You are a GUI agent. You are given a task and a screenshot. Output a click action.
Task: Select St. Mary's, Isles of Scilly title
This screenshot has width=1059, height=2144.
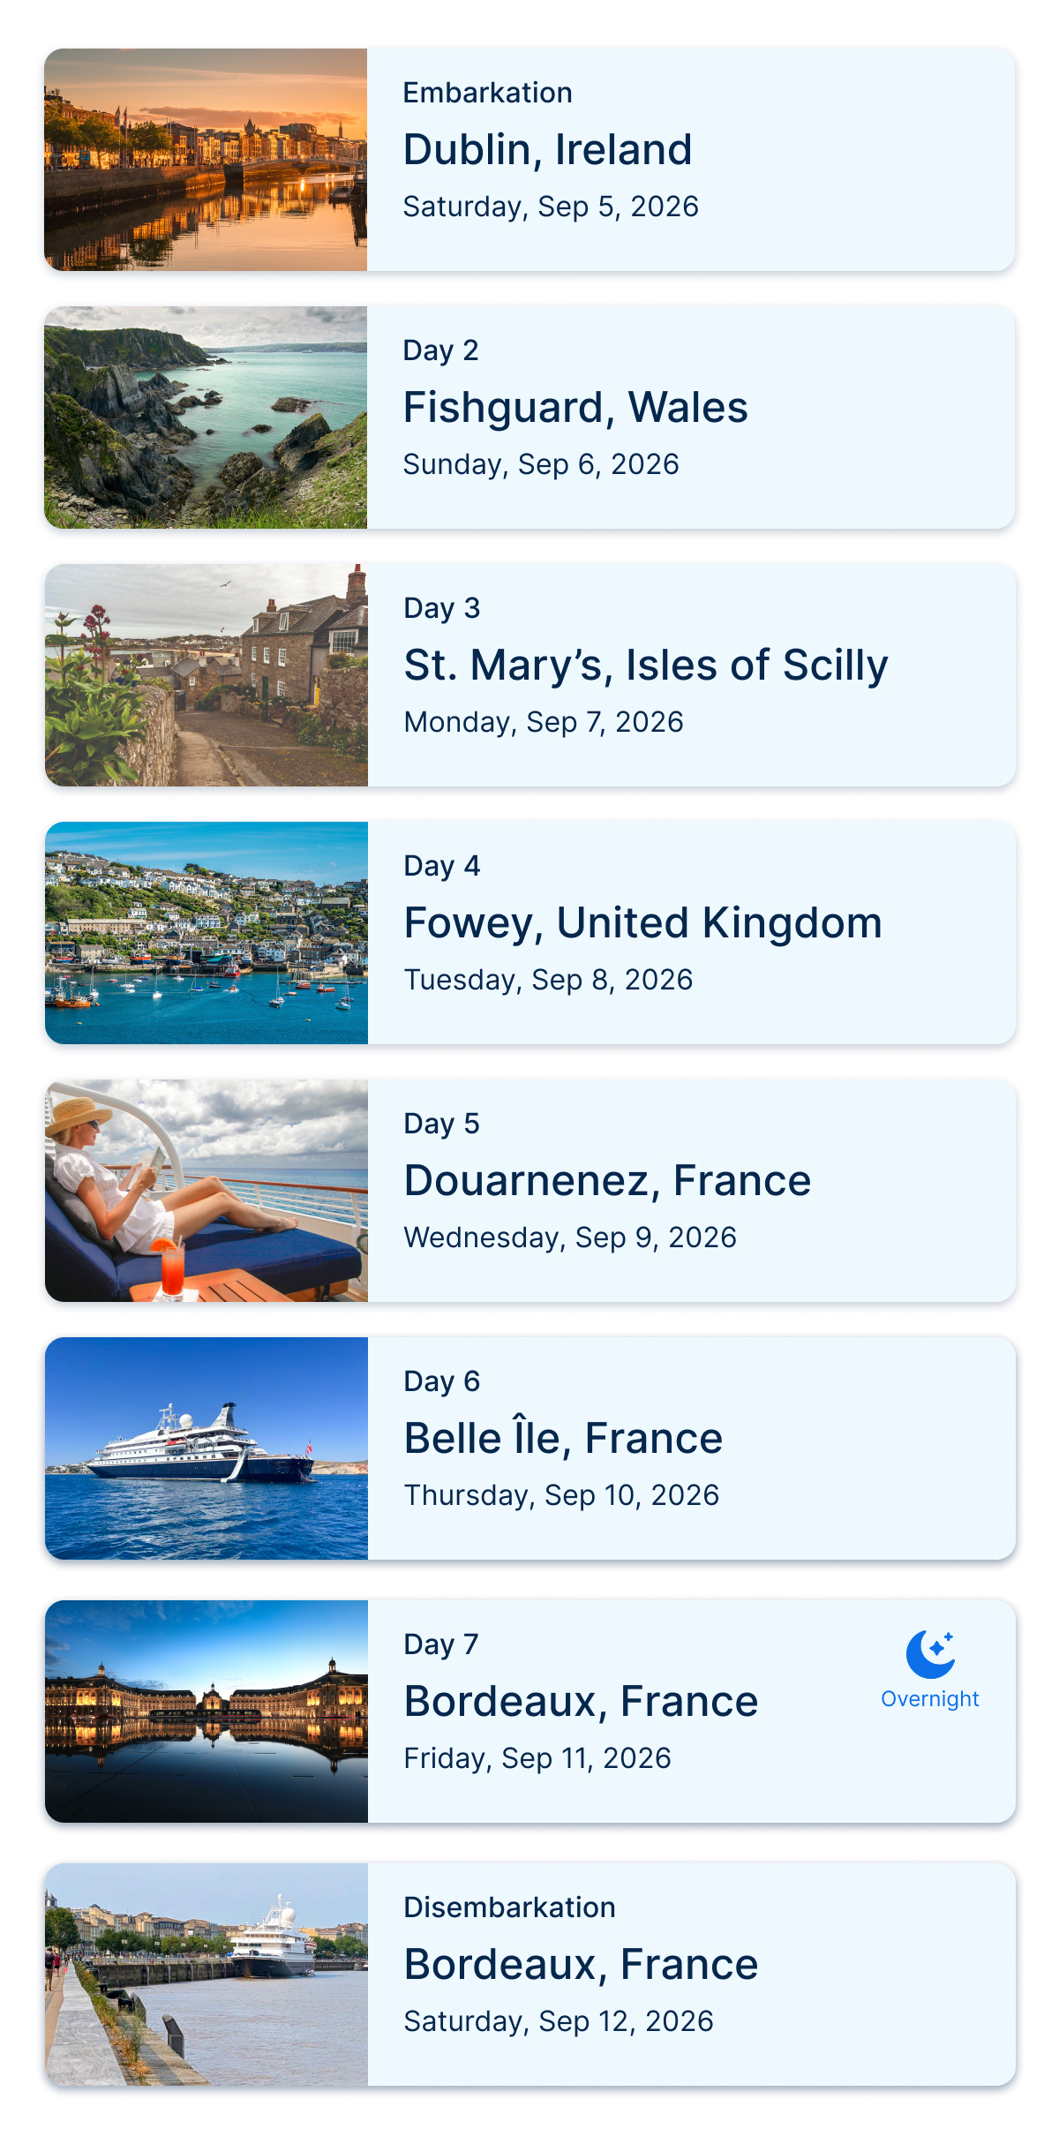coord(646,665)
